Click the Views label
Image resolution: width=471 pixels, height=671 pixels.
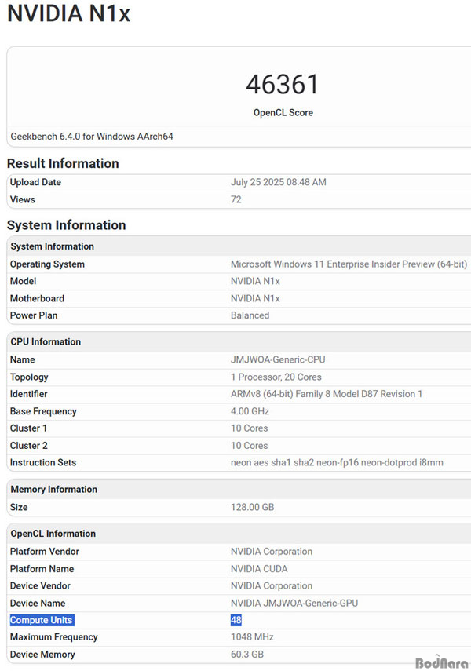coord(23,199)
